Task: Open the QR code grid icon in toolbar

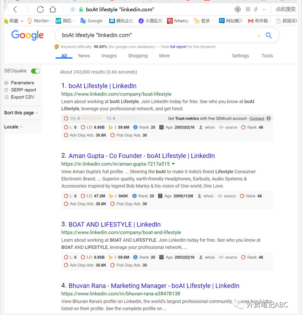Action: 248,9
